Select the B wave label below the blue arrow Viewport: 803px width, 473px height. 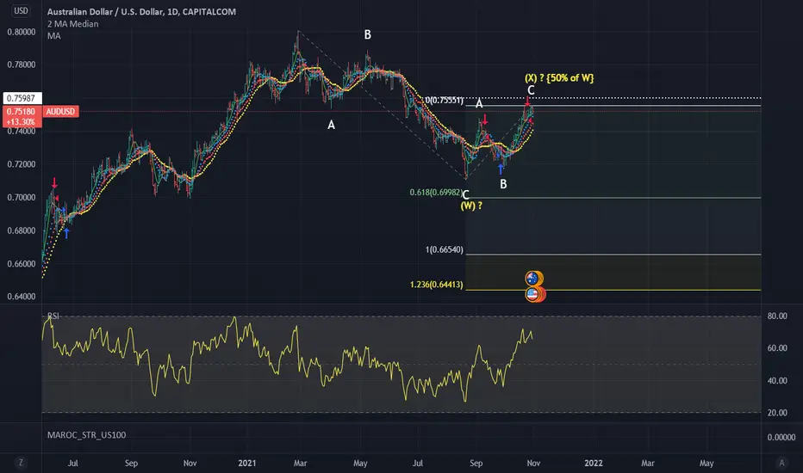click(503, 184)
